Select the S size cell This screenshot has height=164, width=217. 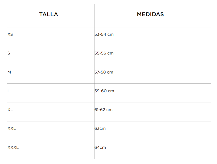[9, 53]
